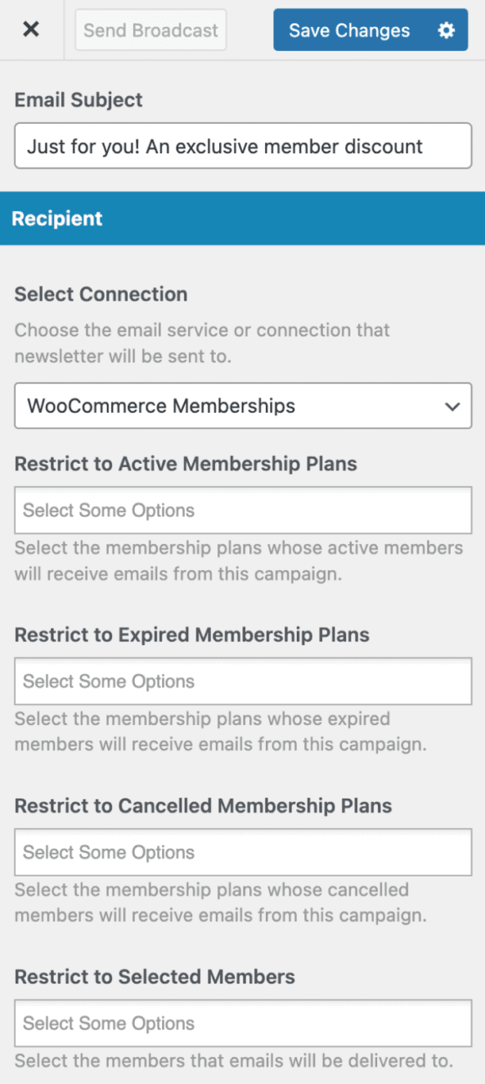This screenshot has height=1084, width=485.
Task: Open the Expired Membership Plans options selector
Action: (242, 681)
